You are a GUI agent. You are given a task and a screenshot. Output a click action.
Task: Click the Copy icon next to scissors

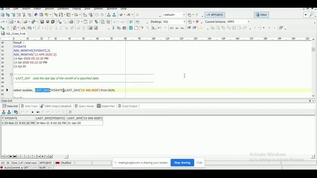[x=119, y=28]
